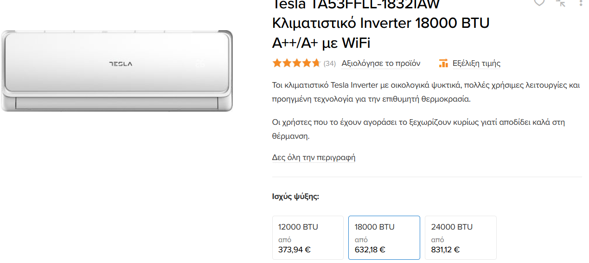Click 'Αξιολόγησε το προϊόν' link
The width and height of the screenshot is (589, 263).
click(x=381, y=63)
